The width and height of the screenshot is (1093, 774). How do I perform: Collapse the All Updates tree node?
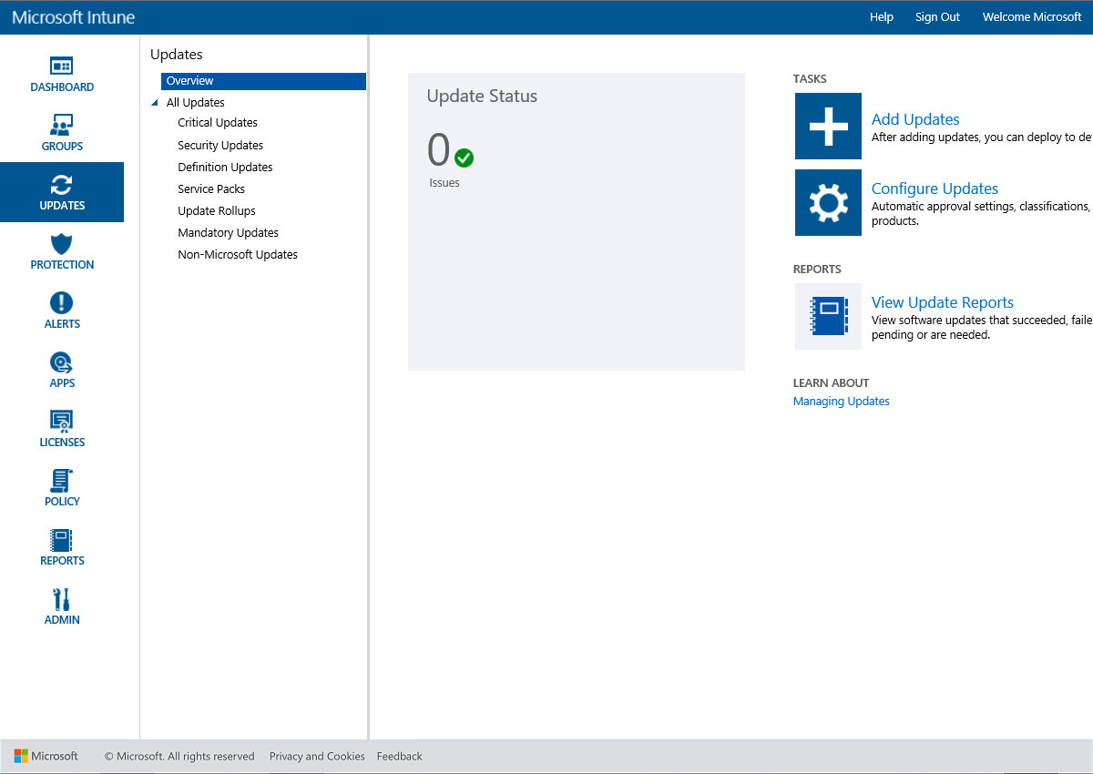(x=156, y=103)
